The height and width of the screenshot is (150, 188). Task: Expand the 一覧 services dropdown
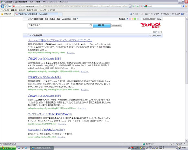pyautogui.click(x=75, y=19)
